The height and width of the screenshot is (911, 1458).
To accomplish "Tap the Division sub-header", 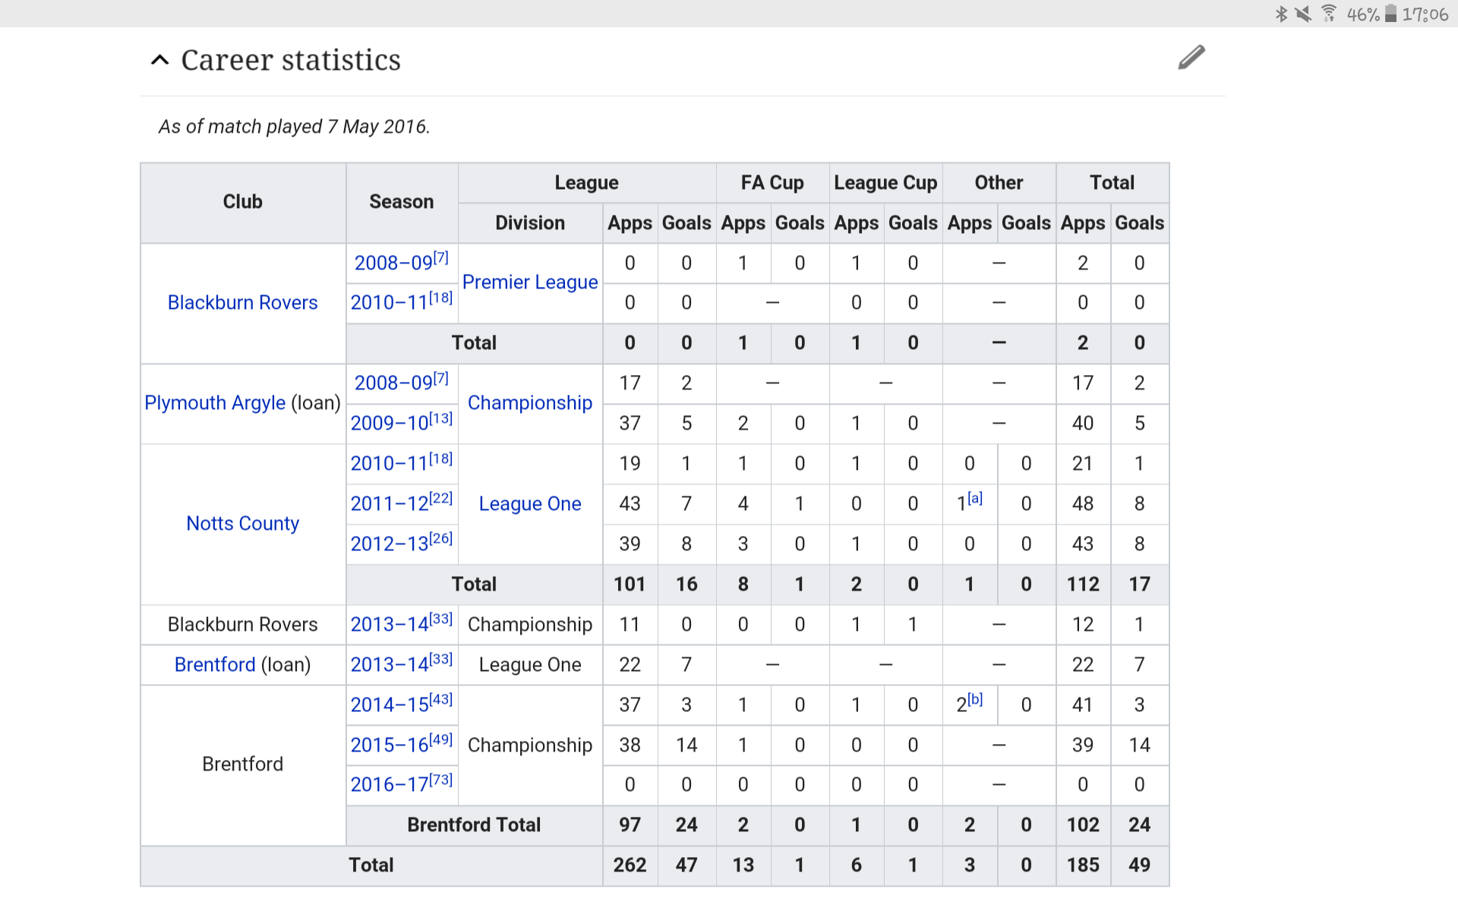I will 530,222.
